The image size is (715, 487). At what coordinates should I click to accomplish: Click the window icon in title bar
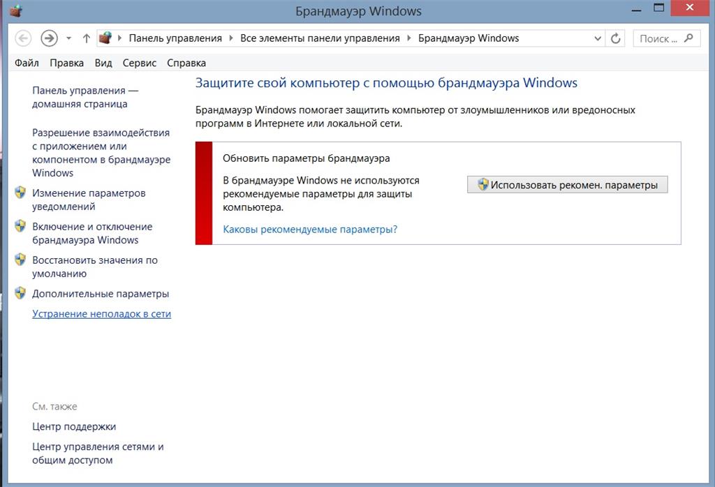coord(16,10)
